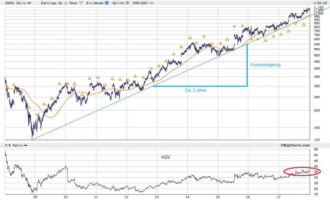
Task: Click the Dividends legend label
Action: [95, 3]
